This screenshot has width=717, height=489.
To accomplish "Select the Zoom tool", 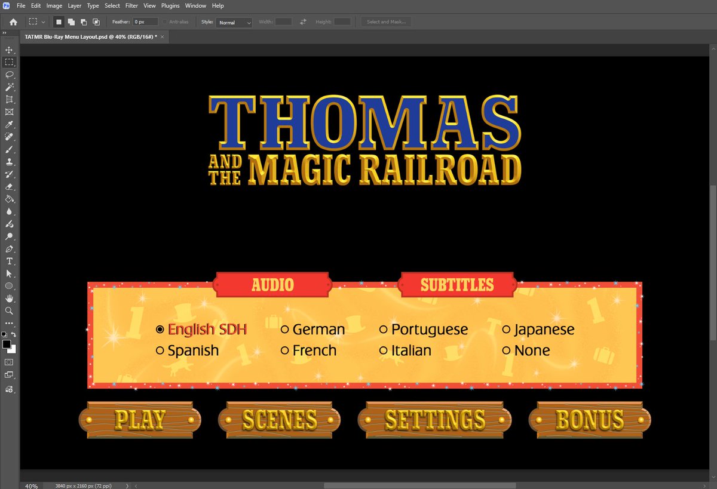I will tap(10, 311).
